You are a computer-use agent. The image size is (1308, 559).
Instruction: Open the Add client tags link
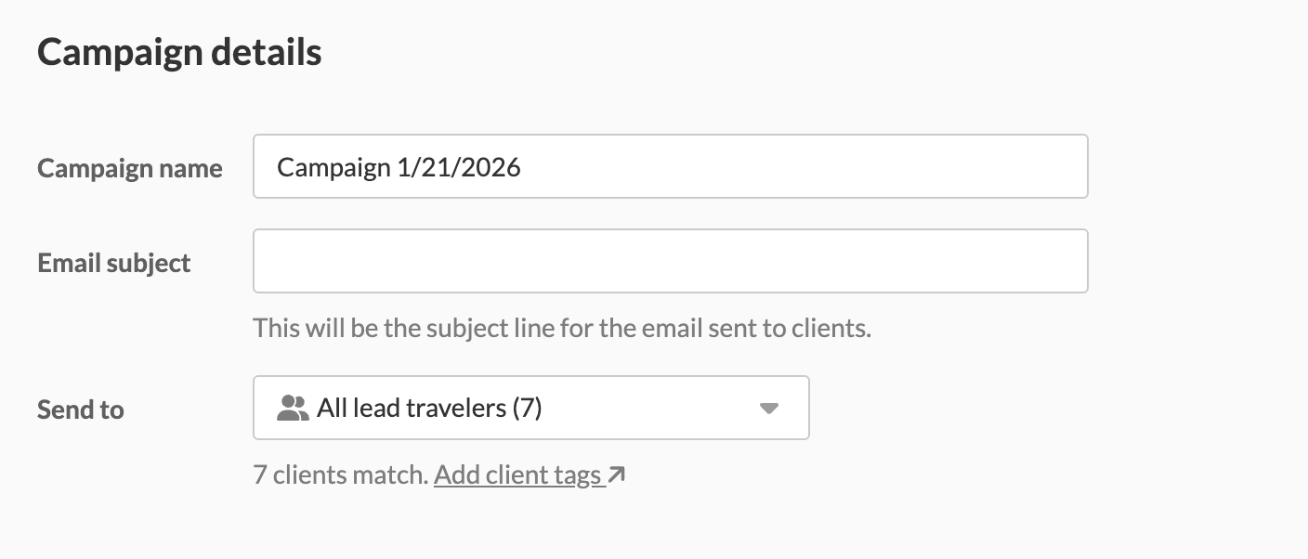(x=518, y=475)
